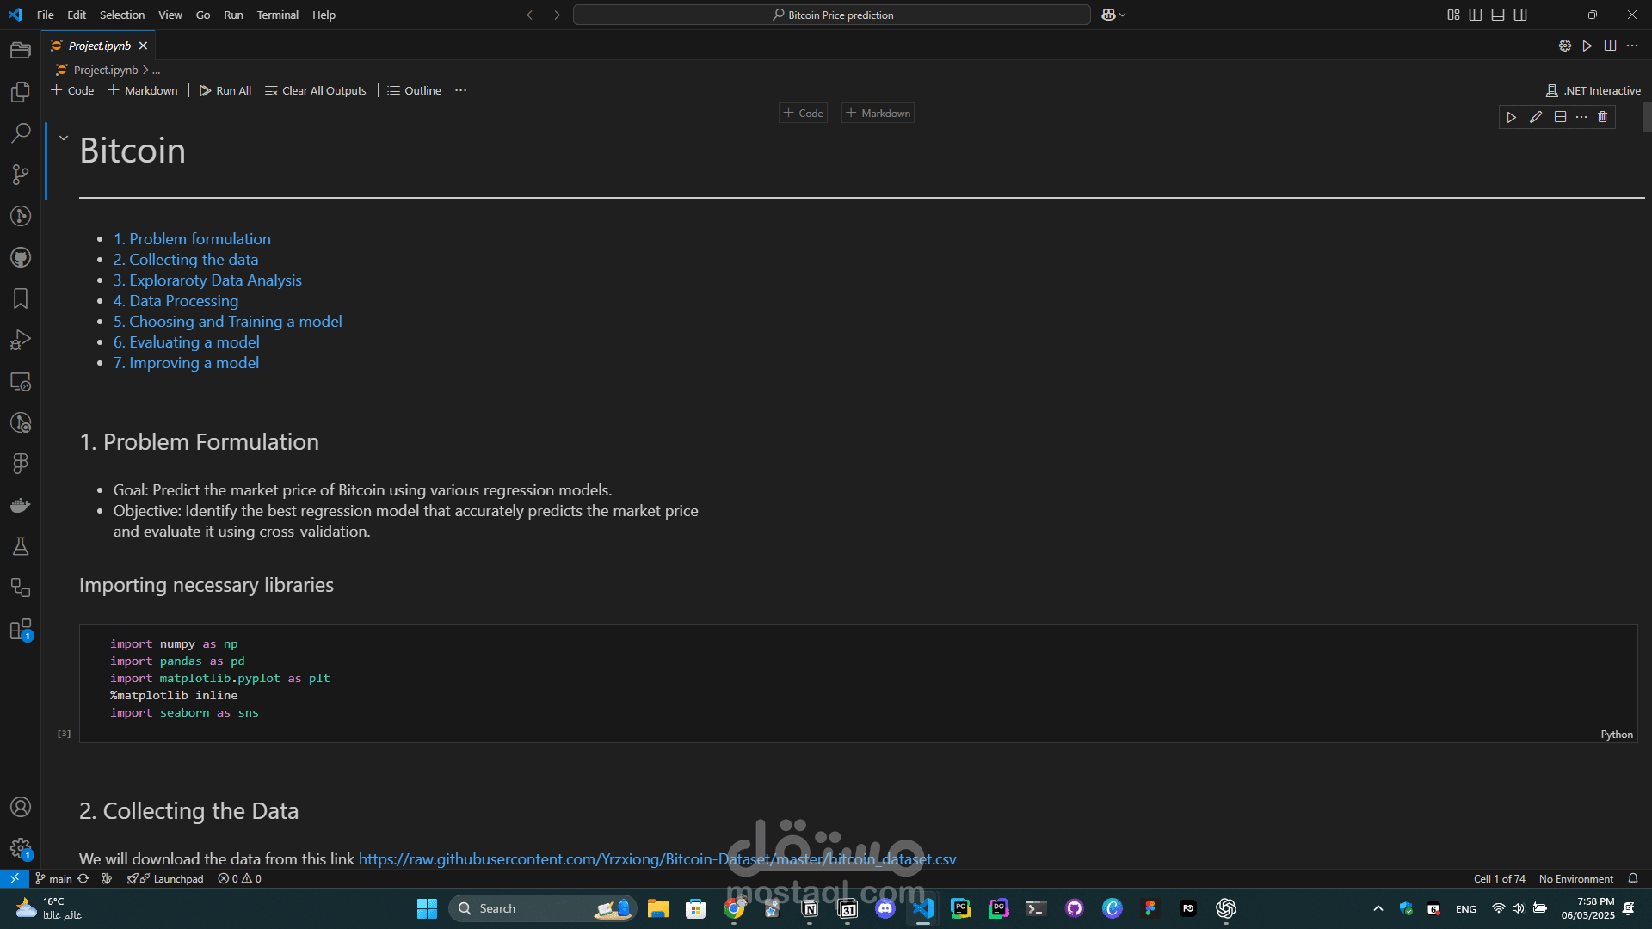The image size is (1652, 929).
Task: Click Clear All Outputs
Action: [x=316, y=90]
